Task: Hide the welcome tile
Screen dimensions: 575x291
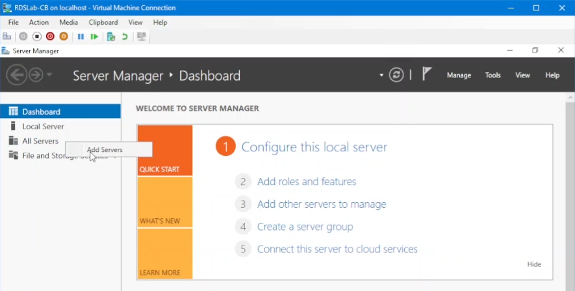Action: click(534, 264)
